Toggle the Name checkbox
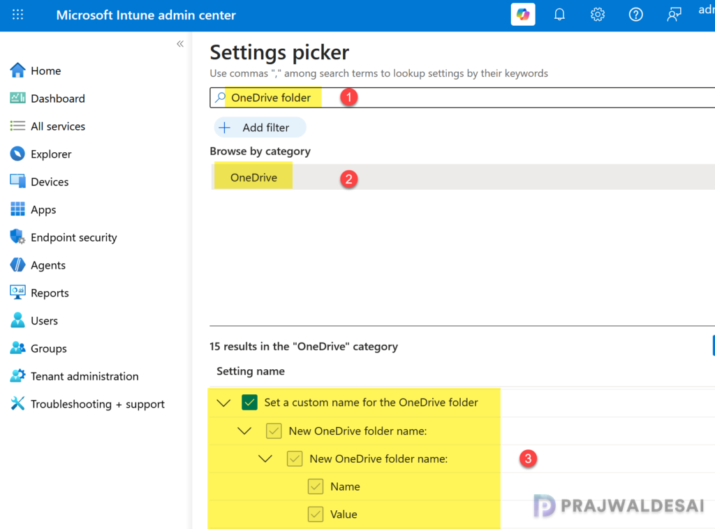715x529 pixels. [316, 486]
